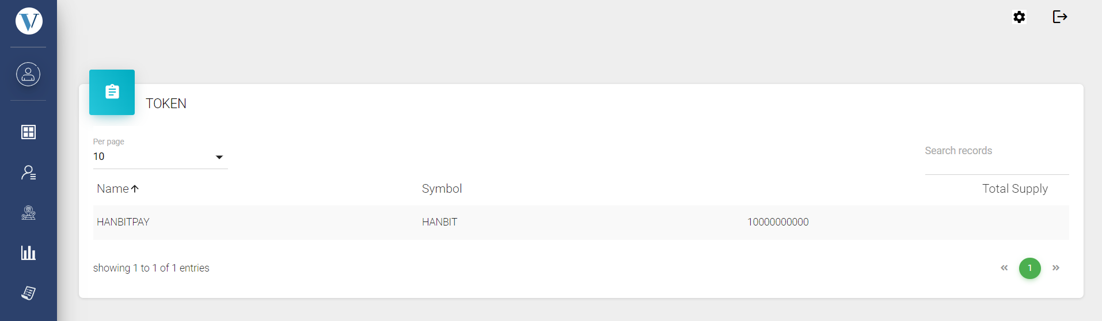Image resolution: width=1102 pixels, height=321 pixels.
Task: Go to previous page with « arrow
Action: coord(1004,268)
